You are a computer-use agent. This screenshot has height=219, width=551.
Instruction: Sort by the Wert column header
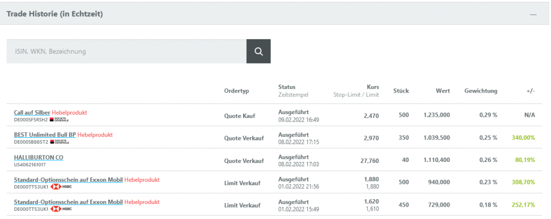click(x=443, y=91)
